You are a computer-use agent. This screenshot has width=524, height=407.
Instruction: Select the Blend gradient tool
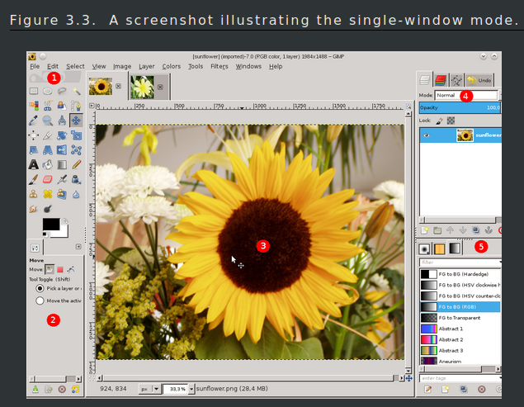coord(62,164)
